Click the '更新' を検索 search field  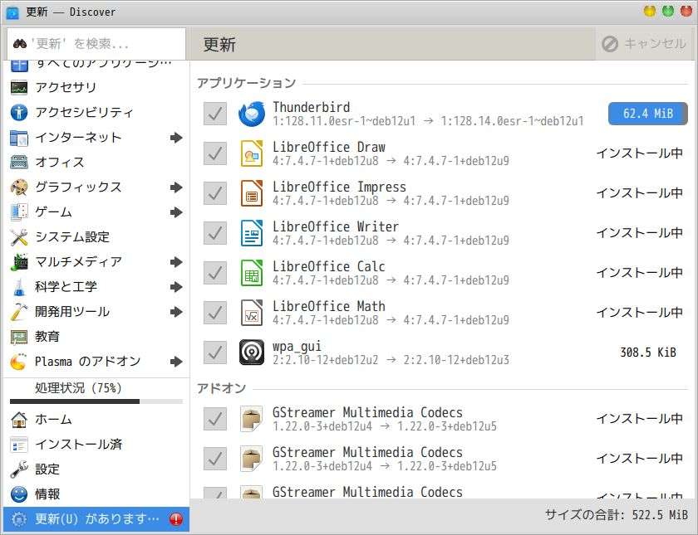point(96,44)
